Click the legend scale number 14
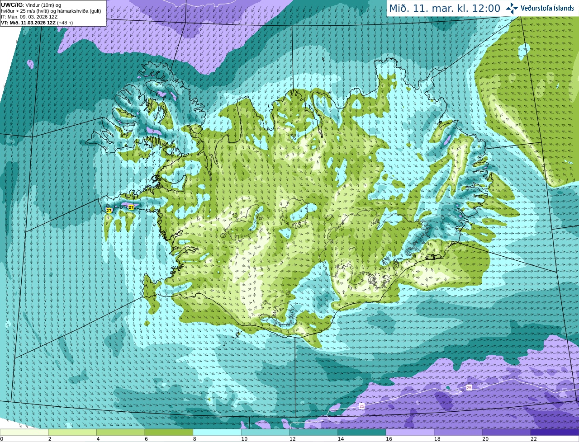Image resolution: width=579 pixels, height=442 pixels. [341, 439]
